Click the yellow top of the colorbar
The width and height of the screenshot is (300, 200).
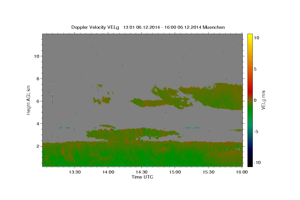coord(250,36)
